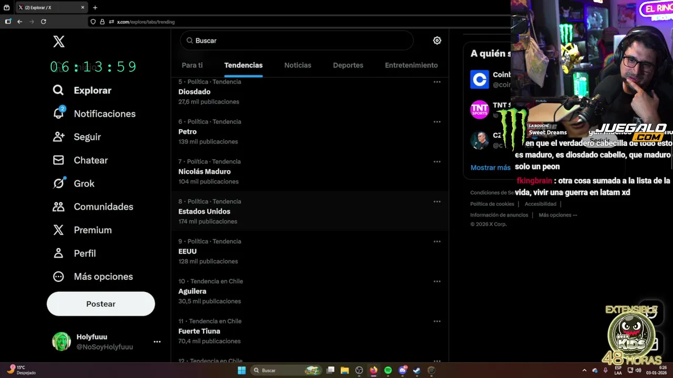Open Discord from the taskbar
The height and width of the screenshot is (378, 673).
click(x=403, y=370)
